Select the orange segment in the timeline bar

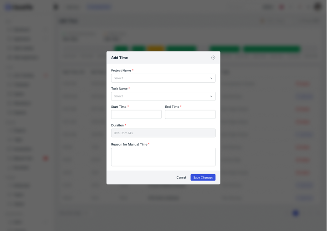pos(156,49)
